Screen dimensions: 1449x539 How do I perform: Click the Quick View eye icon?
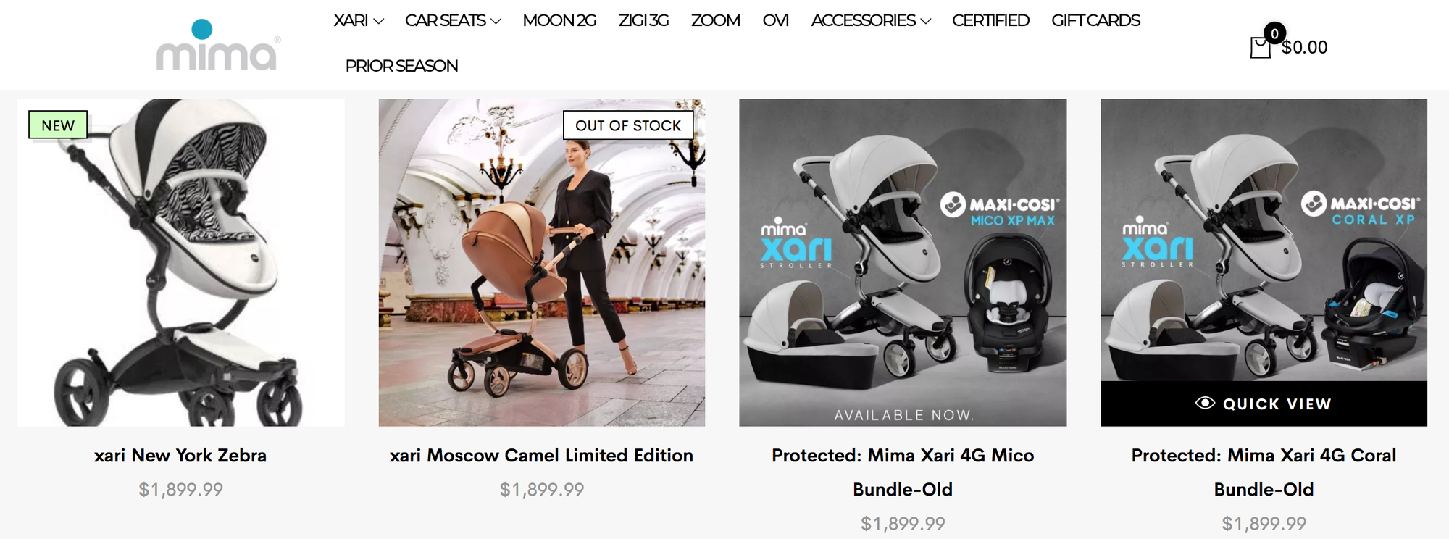tap(1205, 403)
